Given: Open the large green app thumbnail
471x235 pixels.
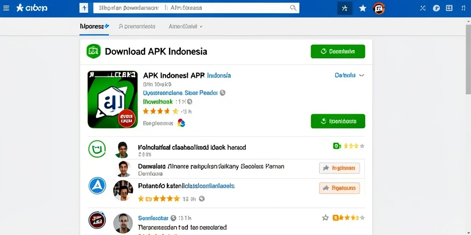Looking at the screenshot, I should click(x=113, y=99).
